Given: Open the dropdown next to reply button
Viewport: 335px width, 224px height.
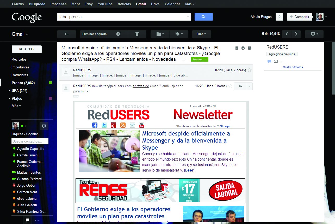Looking at the screenshot, I should pyautogui.click(x=250, y=86).
